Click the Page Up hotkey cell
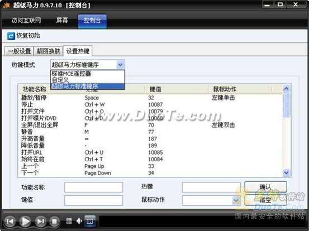 click(x=94, y=166)
